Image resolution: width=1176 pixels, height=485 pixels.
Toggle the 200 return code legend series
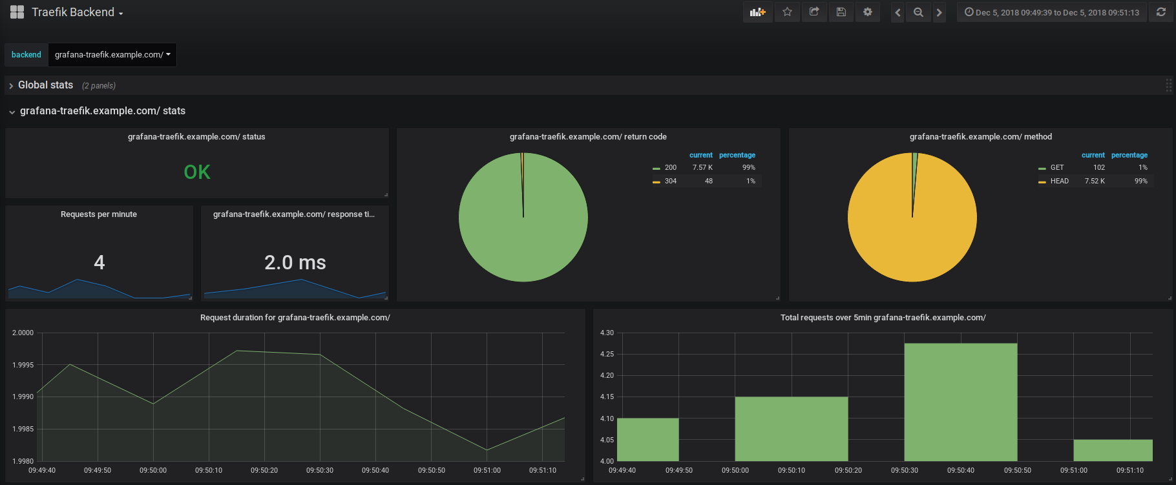pyautogui.click(x=670, y=167)
